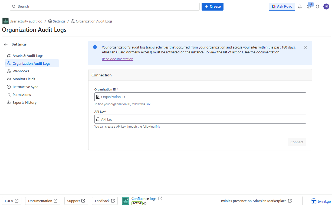Click the Connection panel heading
Screen dimensions: 332x207
click(x=101, y=75)
